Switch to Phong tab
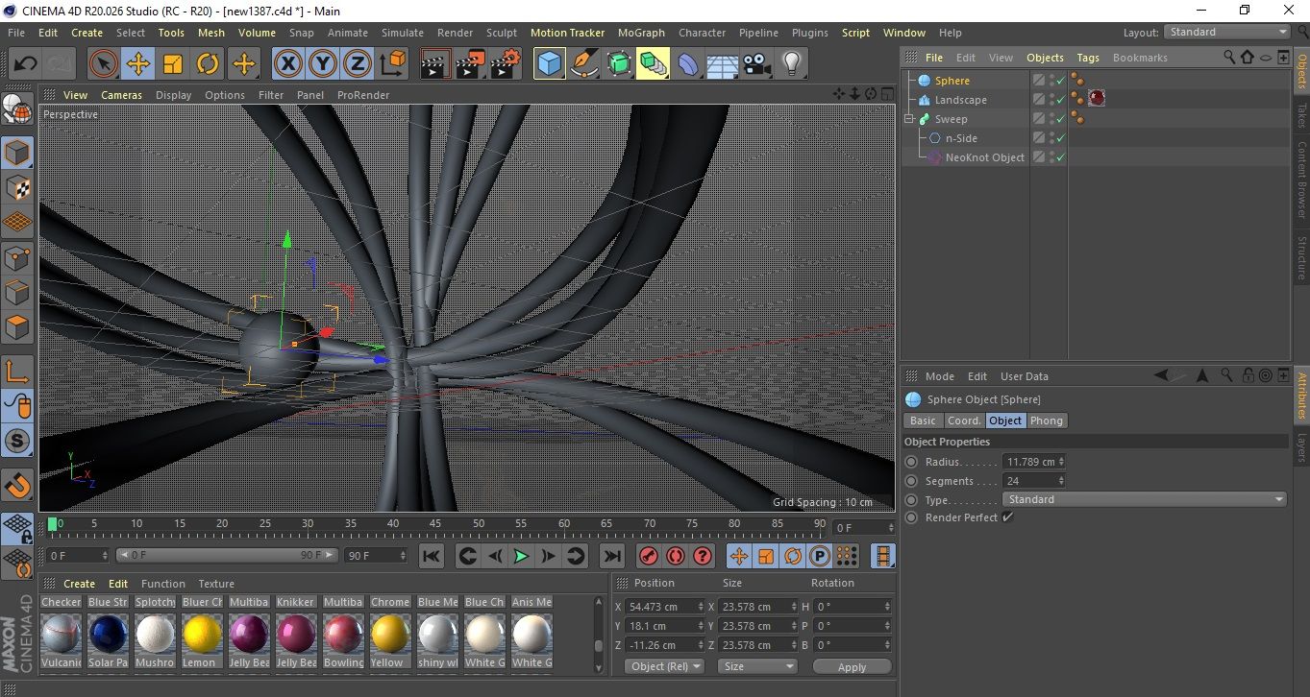 coord(1047,421)
